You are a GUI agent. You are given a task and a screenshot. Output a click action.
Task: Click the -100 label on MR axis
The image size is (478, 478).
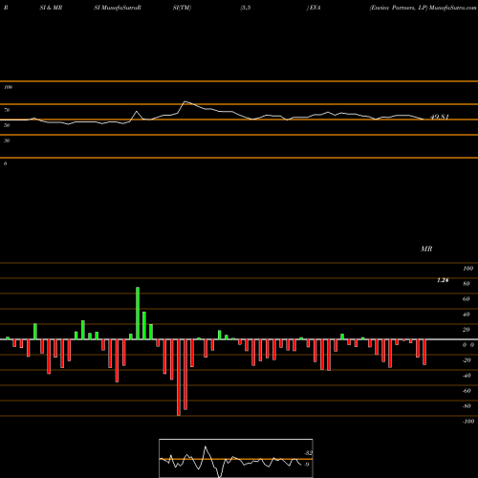[468, 422]
